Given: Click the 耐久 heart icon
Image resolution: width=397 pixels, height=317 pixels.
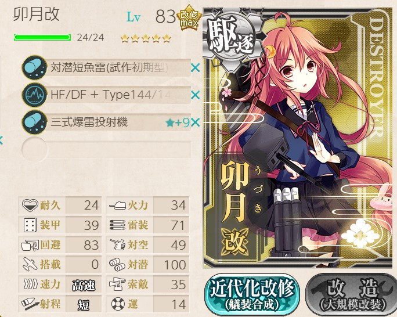Looking at the screenshot, I should click(x=30, y=205).
